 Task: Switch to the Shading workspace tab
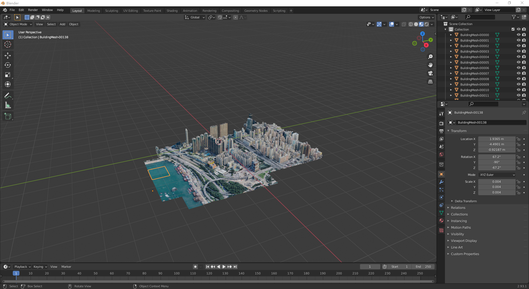pos(172,11)
